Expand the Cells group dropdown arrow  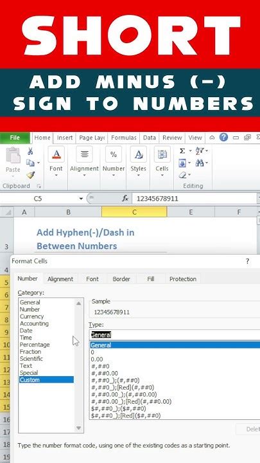click(162, 175)
